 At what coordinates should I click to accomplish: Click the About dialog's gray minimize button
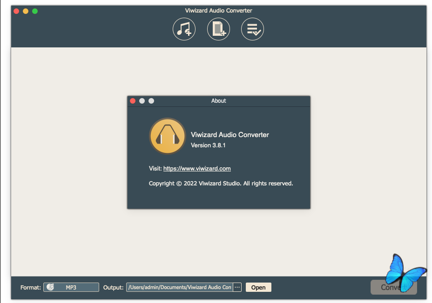pyautogui.click(x=142, y=101)
